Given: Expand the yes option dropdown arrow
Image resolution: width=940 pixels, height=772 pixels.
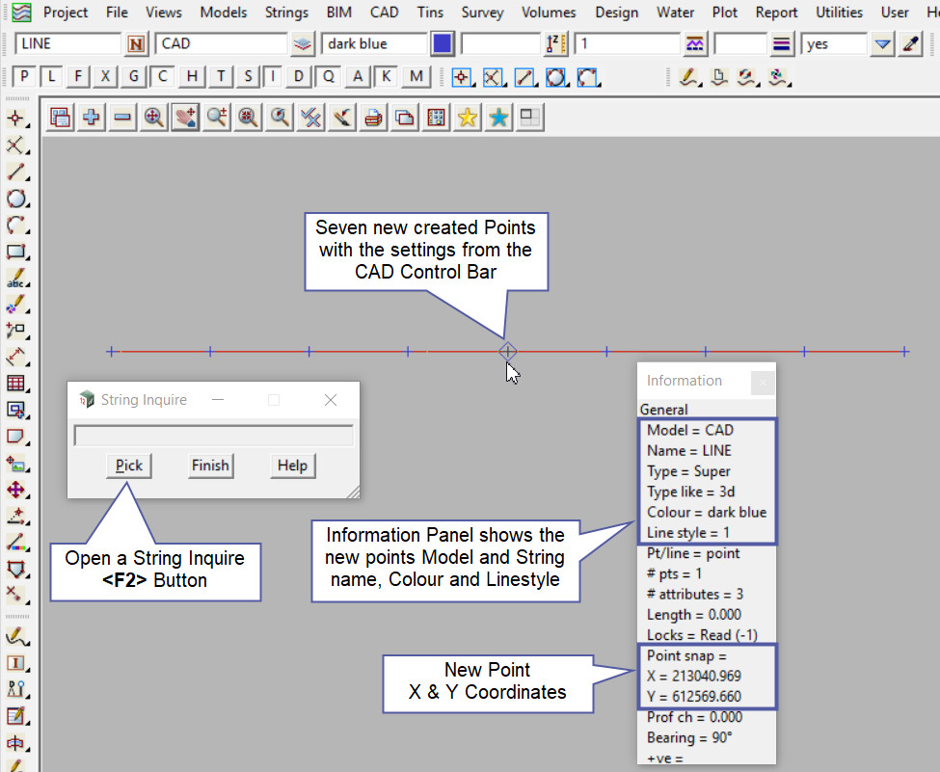Looking at the screenshot, I should coord(882,44).
